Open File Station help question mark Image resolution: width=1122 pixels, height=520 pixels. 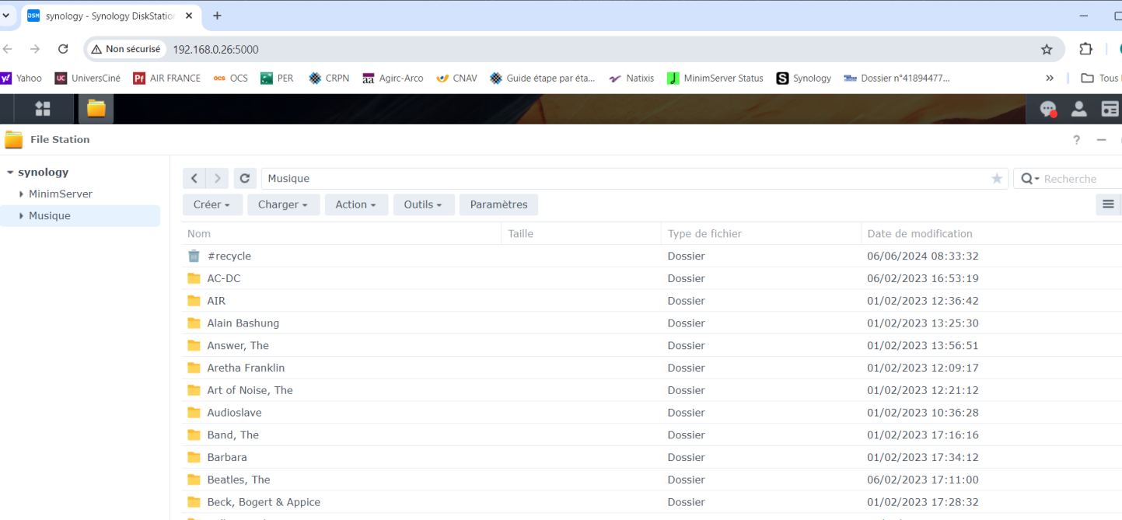(x=1076, y=140)
